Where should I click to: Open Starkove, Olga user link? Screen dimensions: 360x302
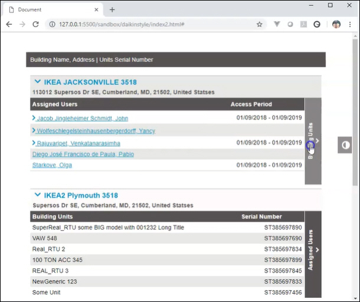tap(52, 165)
